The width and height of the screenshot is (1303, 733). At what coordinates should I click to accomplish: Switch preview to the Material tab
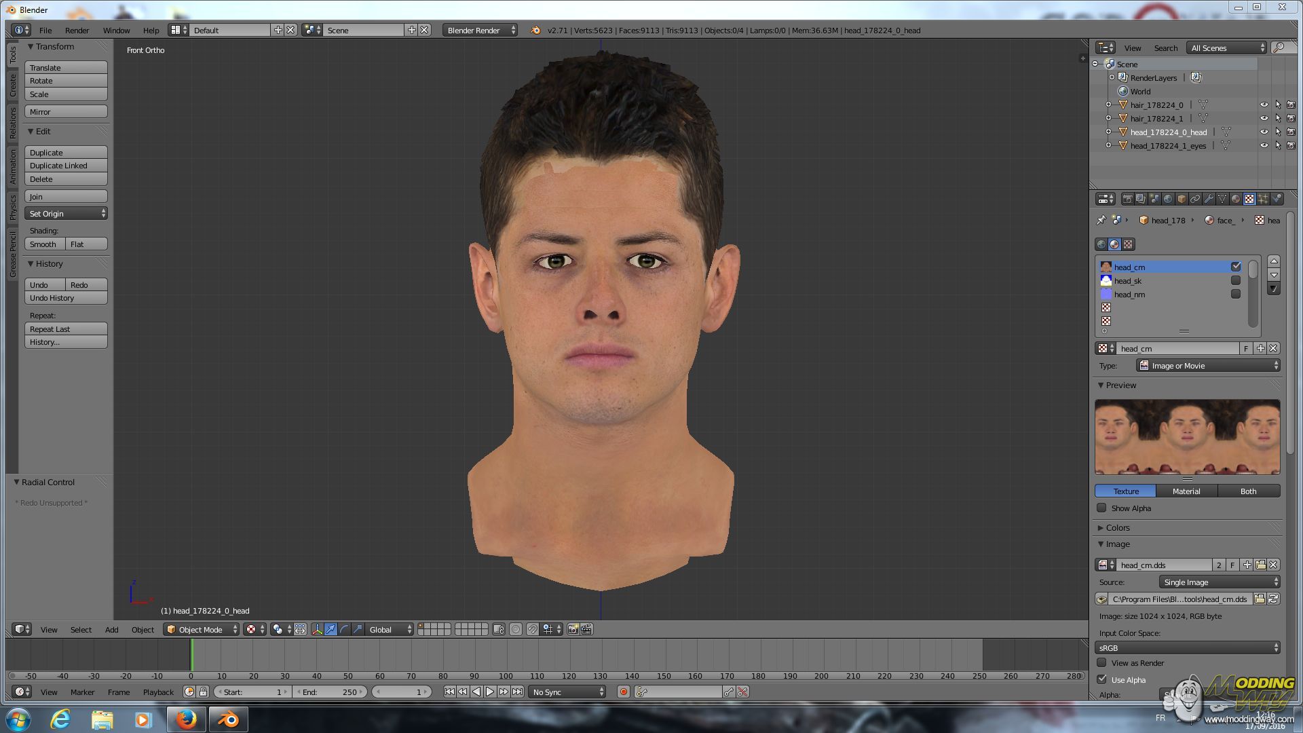pos(1186,491)
